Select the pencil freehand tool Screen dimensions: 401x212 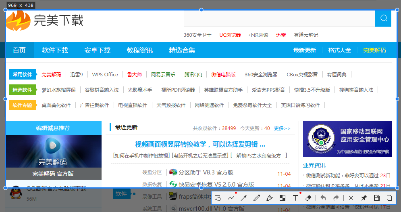[257, 198]
